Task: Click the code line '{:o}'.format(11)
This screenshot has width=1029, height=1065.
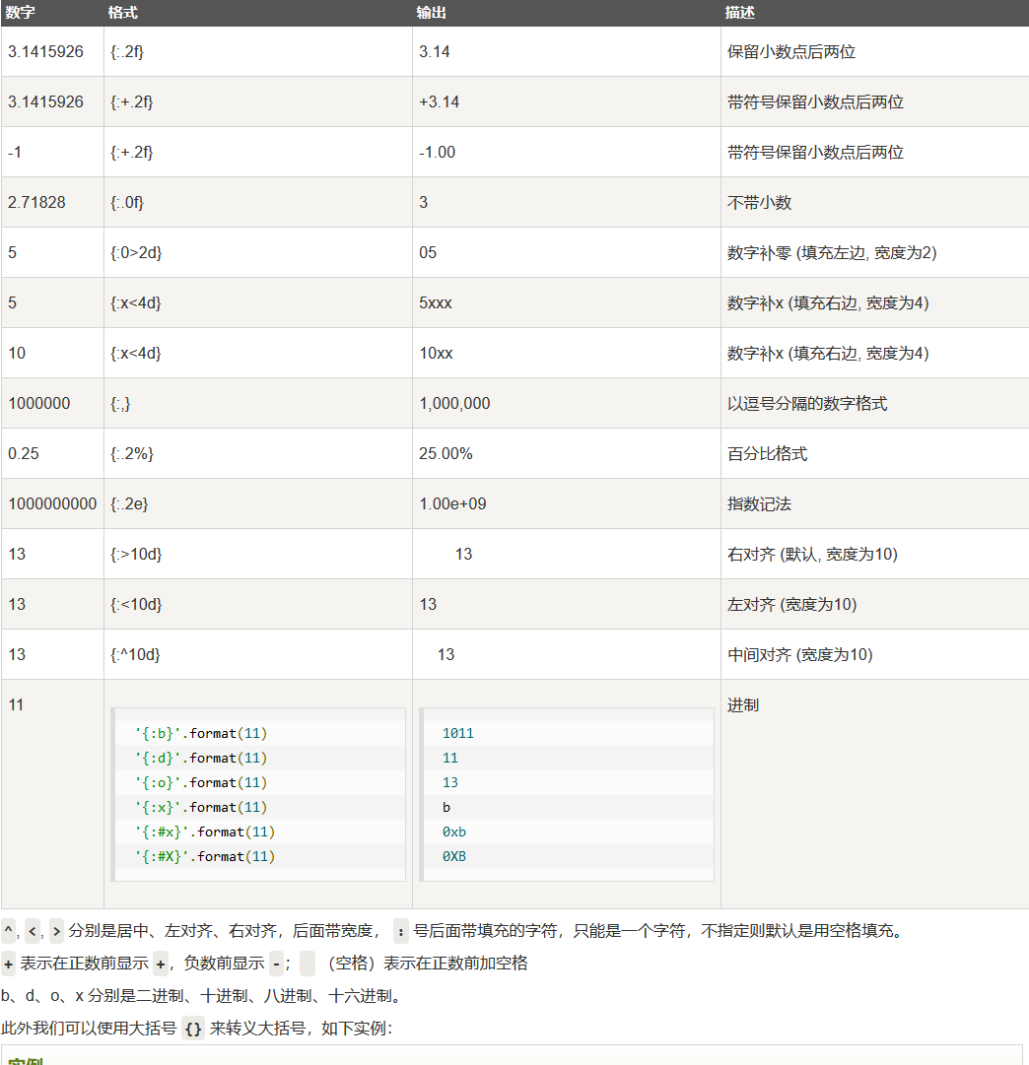Action: (201, 782)
